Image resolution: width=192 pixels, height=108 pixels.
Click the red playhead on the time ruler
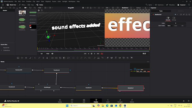[99, 49]
